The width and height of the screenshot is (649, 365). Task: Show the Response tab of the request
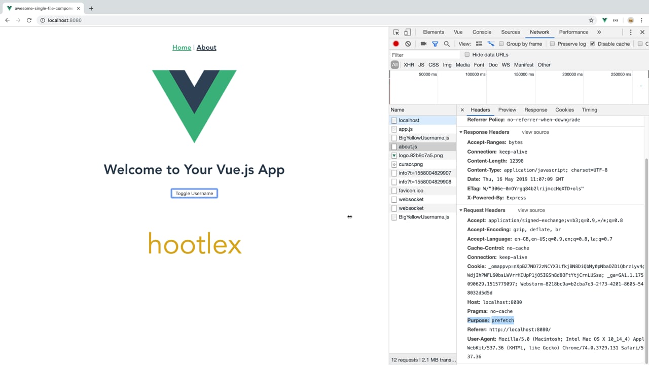click(536, 109)
